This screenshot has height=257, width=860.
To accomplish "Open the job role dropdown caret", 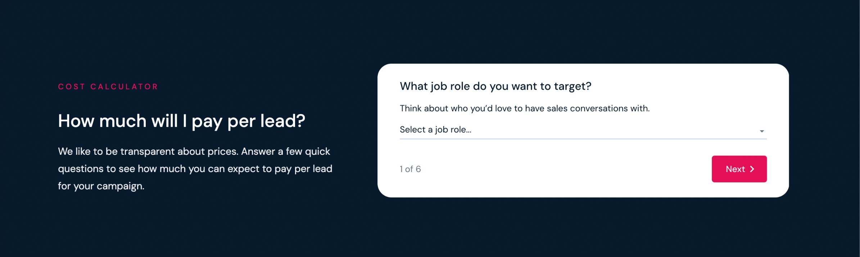I will 761,131.
